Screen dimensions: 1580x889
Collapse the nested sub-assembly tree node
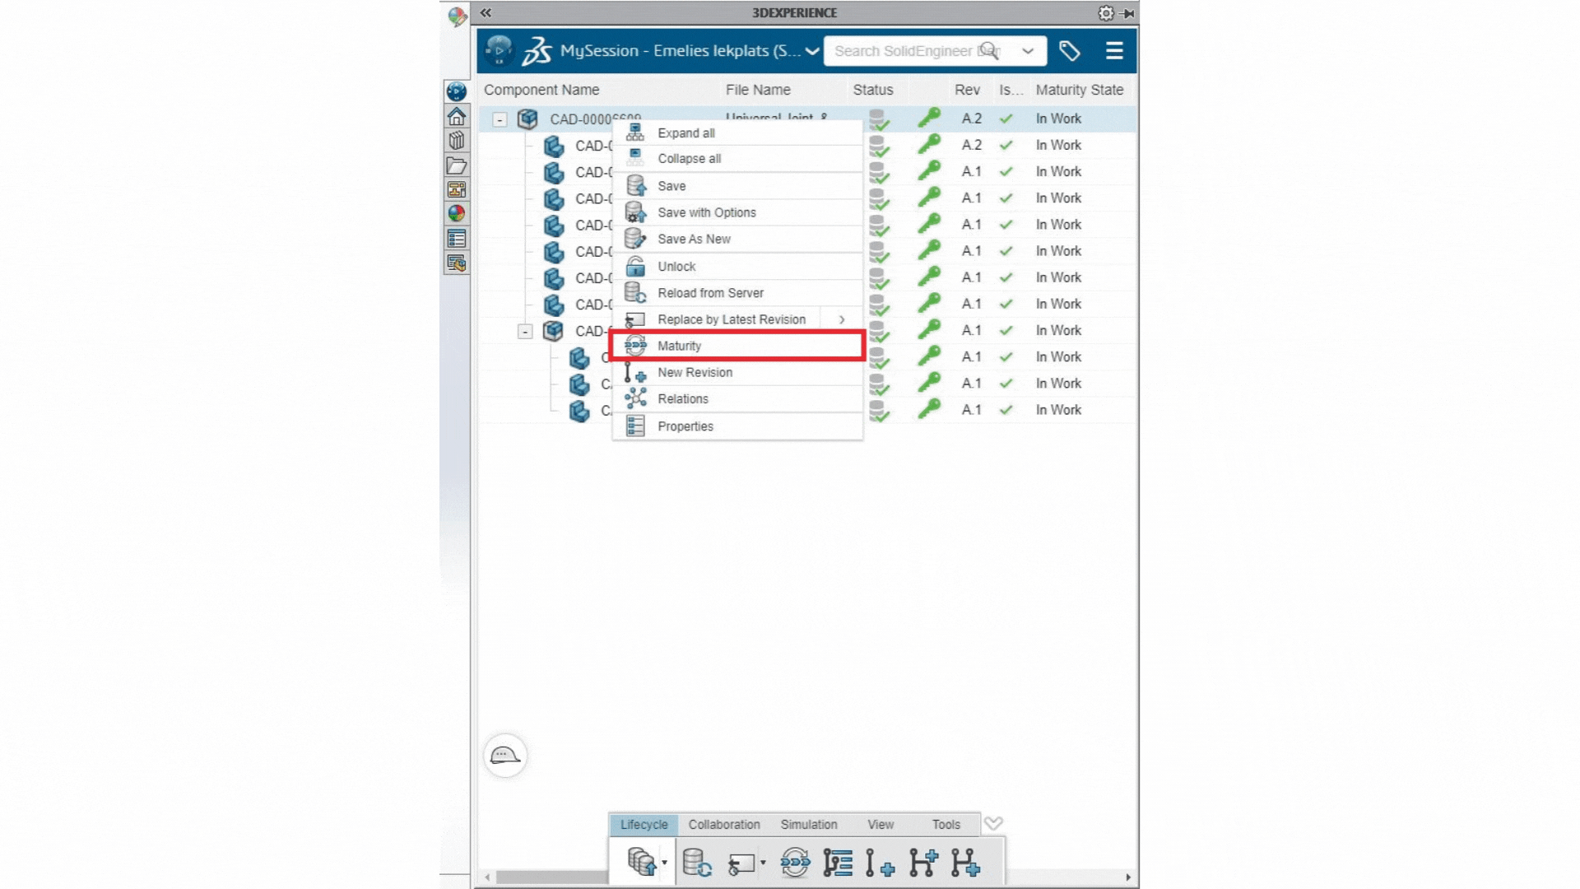(525, 331)
